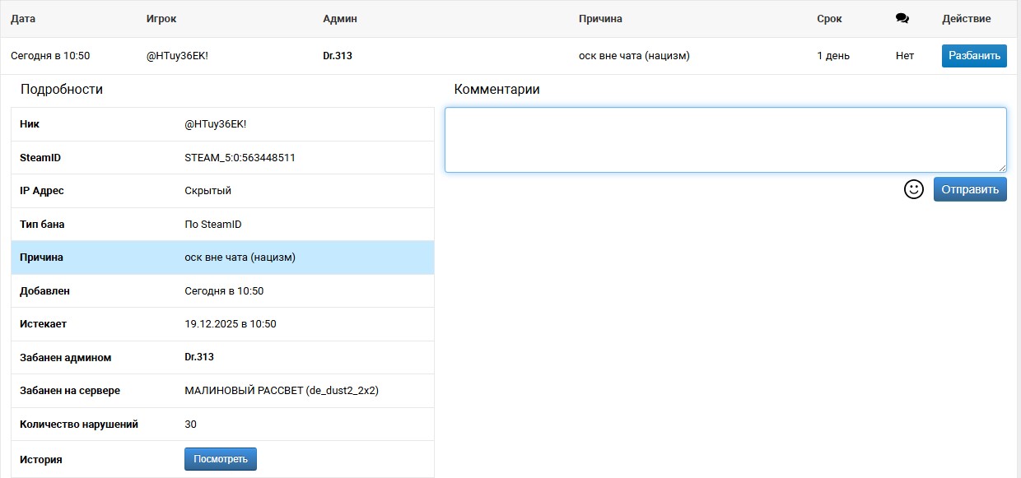Focus the Комментарии text area
The width and height of the screenshot is (1021, 478).
pyautogui.click(x=725, y=139)
